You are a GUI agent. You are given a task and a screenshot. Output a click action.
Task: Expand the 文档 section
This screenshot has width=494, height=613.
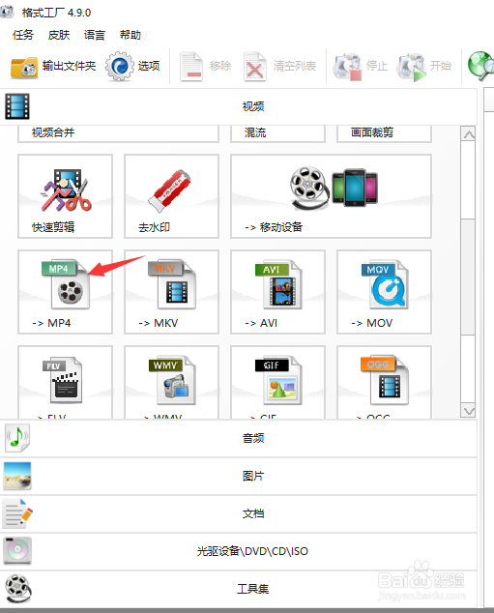[x=239, y=513]
